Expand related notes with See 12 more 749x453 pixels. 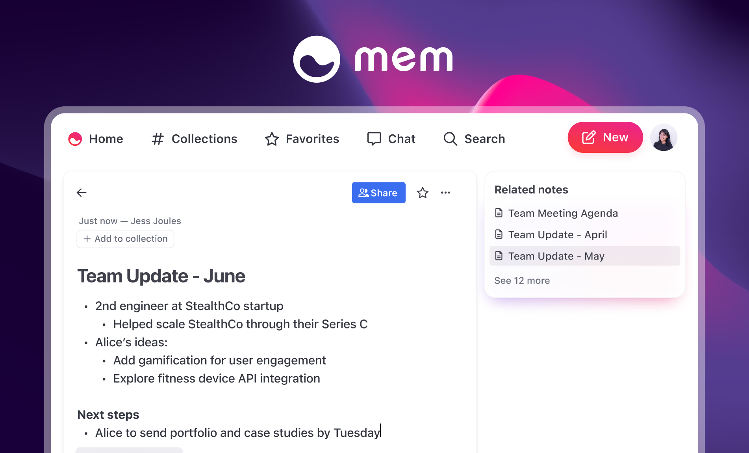[522, 280]
